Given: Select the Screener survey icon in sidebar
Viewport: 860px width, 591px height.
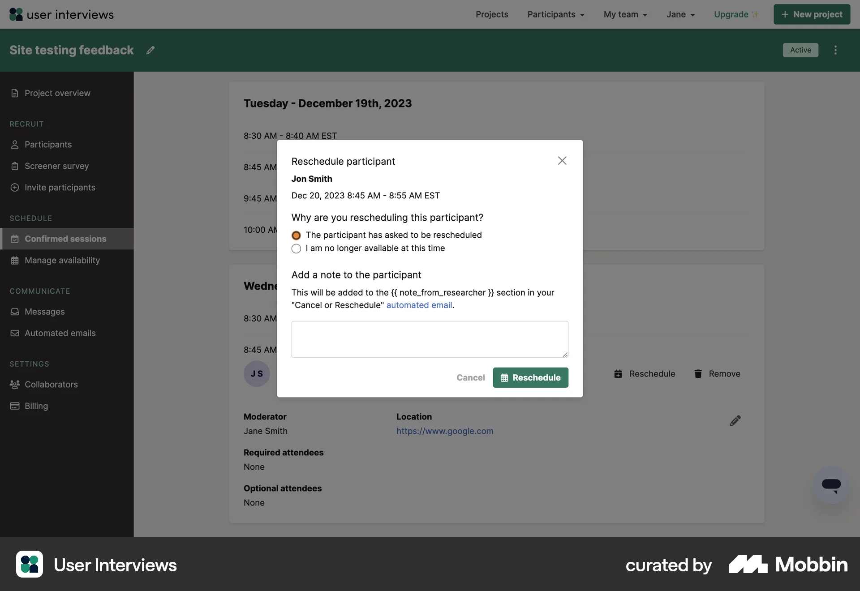Looking at the screenshot, I should pyautogui.click(x=15, y=166).
